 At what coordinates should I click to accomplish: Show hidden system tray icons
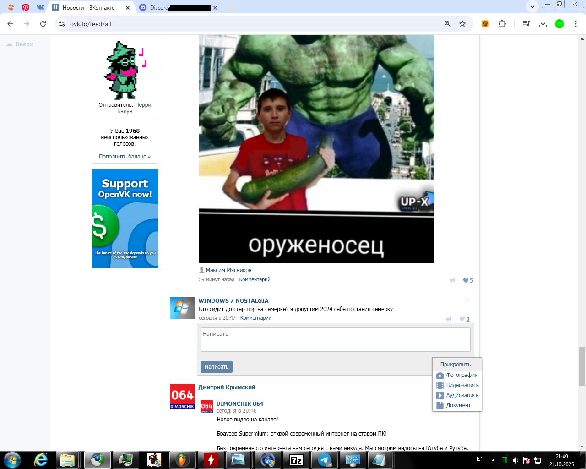point(493,460)
